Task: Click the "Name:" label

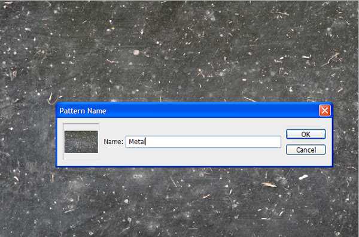Action: (x=113, y=142)
